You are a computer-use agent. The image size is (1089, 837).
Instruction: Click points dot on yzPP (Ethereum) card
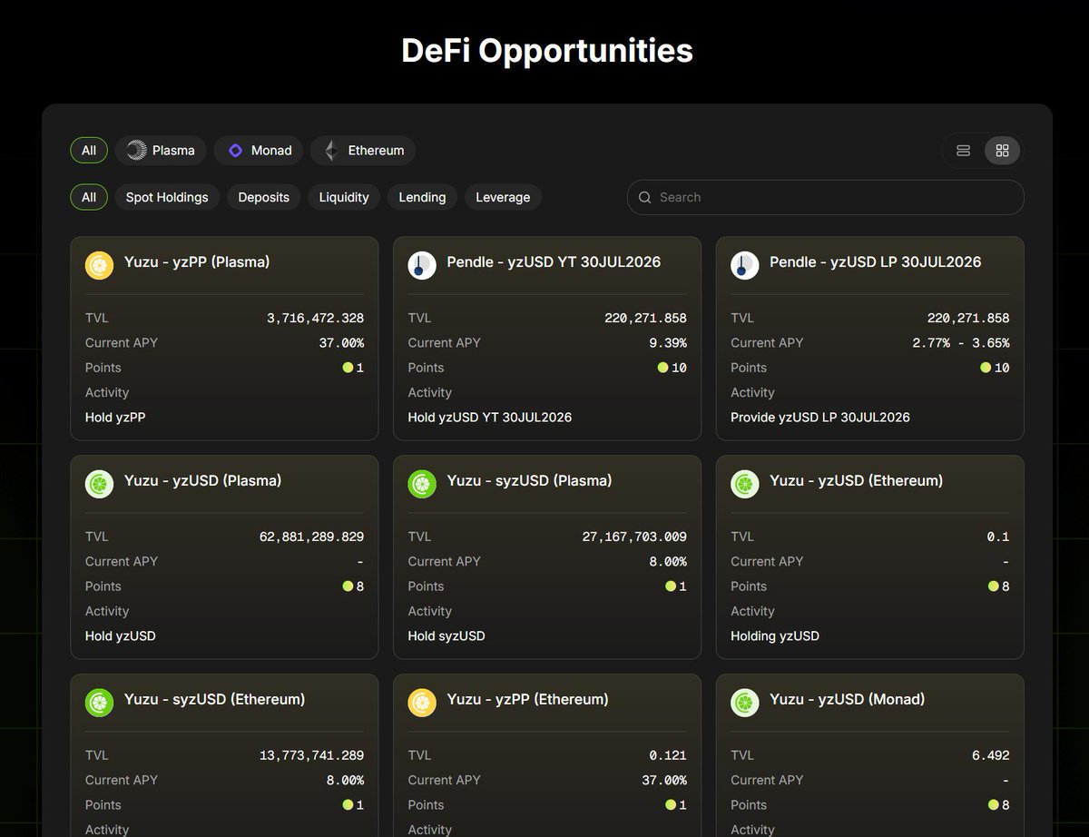tap(671, 805)
